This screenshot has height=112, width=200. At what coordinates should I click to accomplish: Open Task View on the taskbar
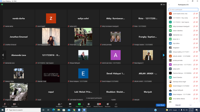(x=48, y=110)
